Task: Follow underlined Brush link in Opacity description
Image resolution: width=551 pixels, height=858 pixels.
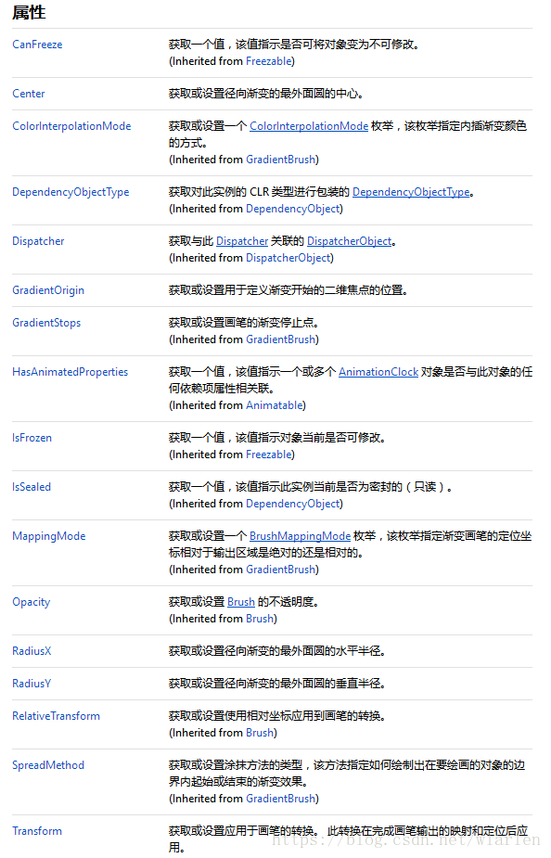Action: click(x=241, y=601)
